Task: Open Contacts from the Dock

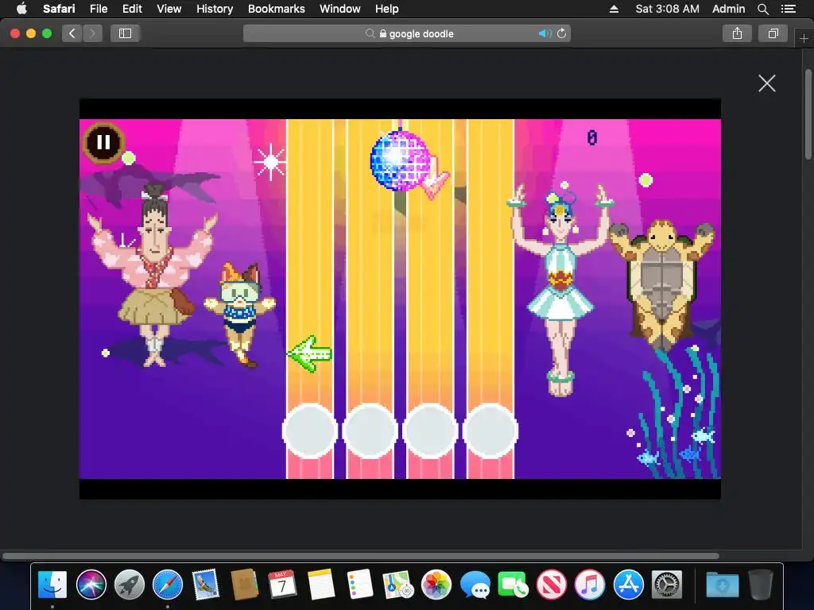Action: point(244,585)
